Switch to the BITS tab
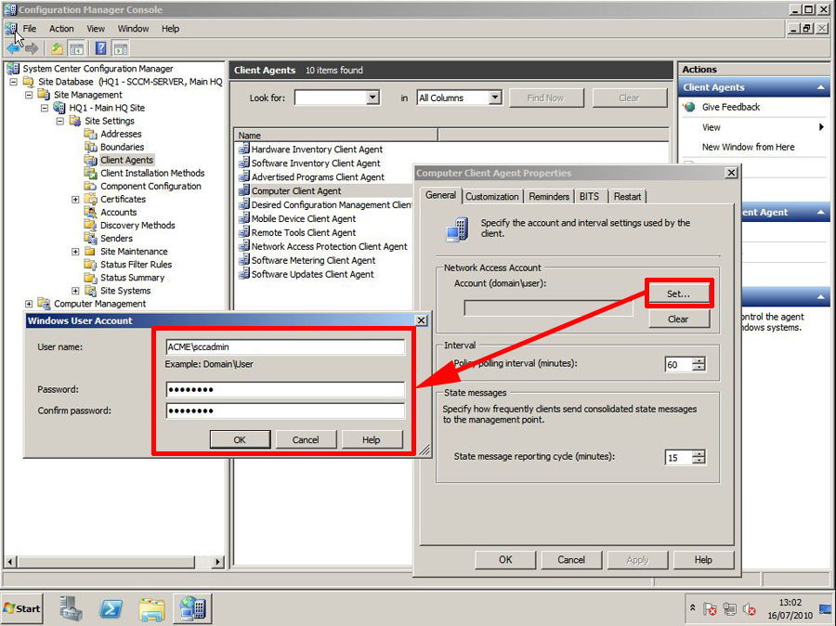The height and width of the screenshot is (626, 836). coord(589,197)
